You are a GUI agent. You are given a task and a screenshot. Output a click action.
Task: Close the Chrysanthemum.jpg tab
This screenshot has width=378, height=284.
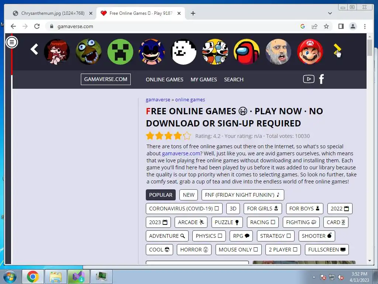[x=91, y=13]
